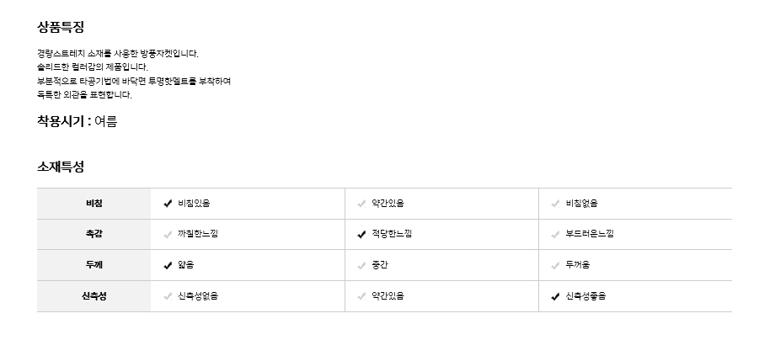Click the 신축성없음 checkmark

pos(168,296)
